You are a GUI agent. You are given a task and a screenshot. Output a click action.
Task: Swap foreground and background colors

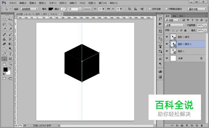[x=10, y=68]
